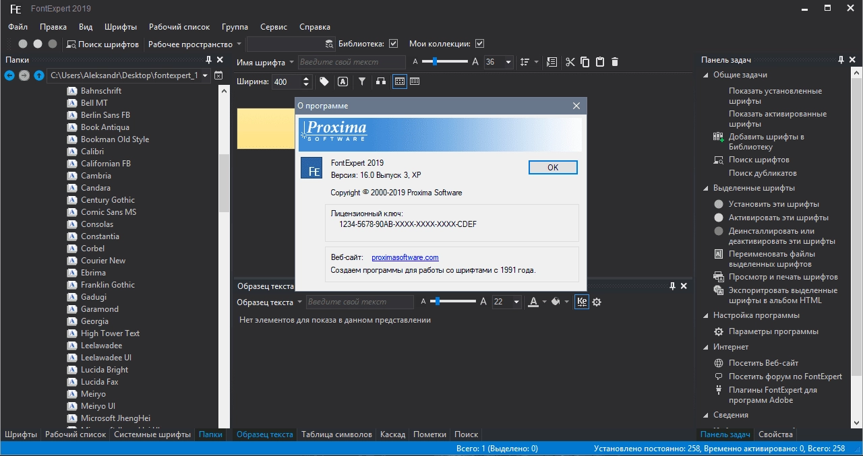
Task: Click the library search icon in top field
Action: tap(329, 44)
